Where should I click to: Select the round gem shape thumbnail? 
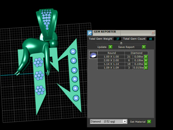pyautogui.click(x=93, y=55)
